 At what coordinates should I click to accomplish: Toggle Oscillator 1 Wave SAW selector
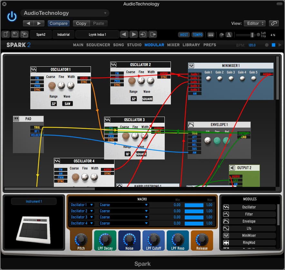[x=67, y=104]
